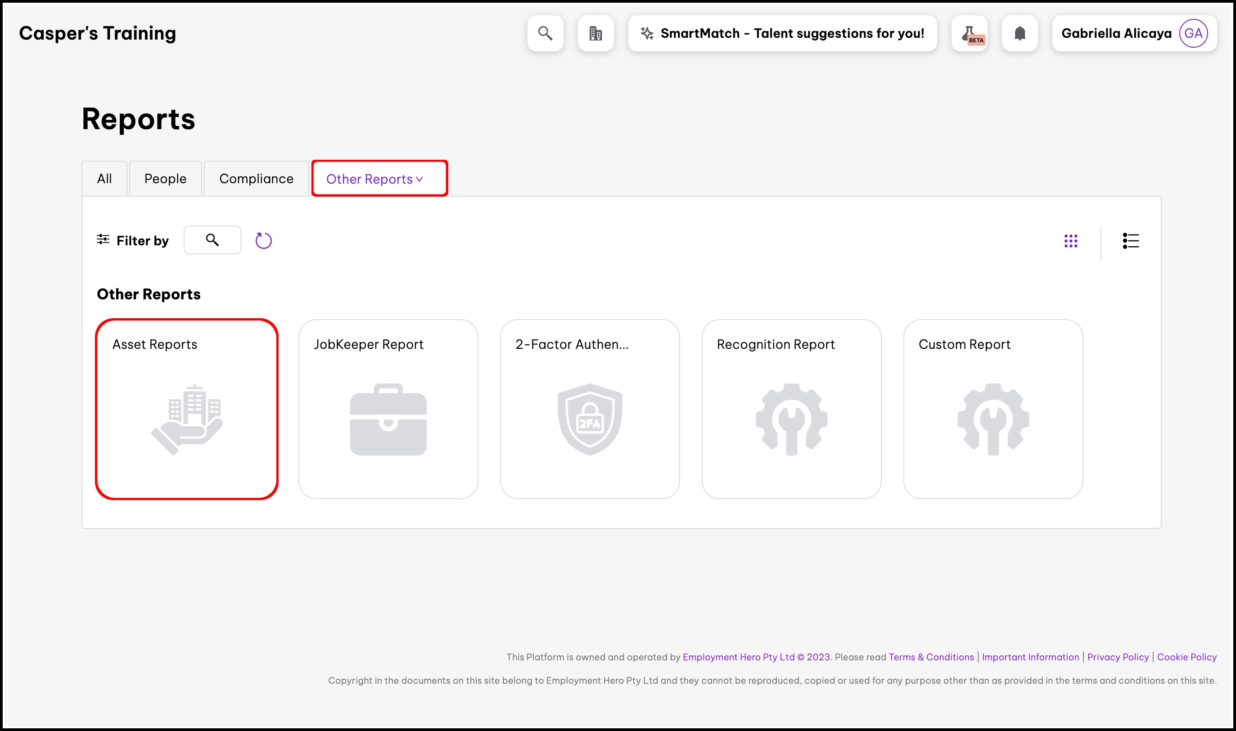Go to the Compliance tab
Screen dimensions: 1236x731
click(256, 179)
